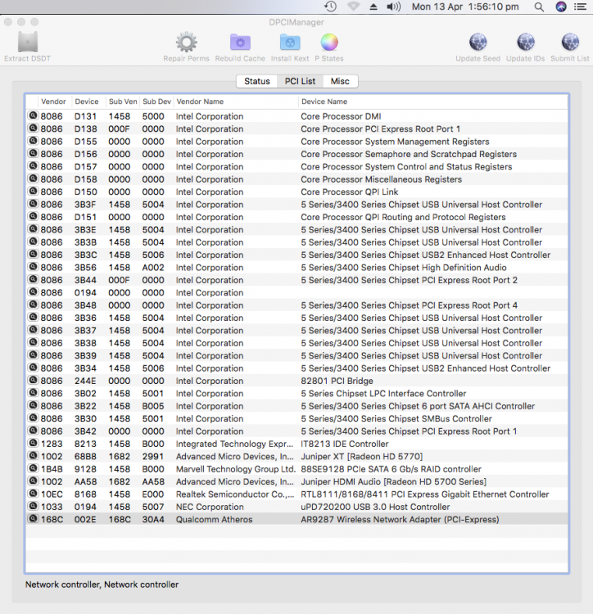593x614 pixels.
Task: Click device ID 68B8 cell
Action: [85, 456]
